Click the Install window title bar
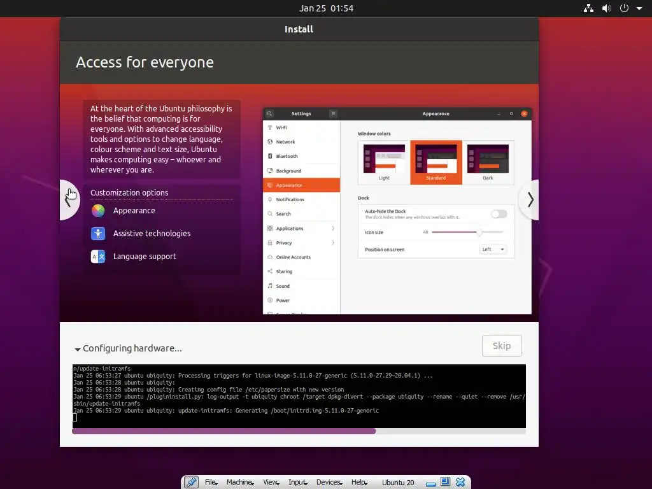Image resolution: width=652 pixels, height=489 pixels. 299,29
